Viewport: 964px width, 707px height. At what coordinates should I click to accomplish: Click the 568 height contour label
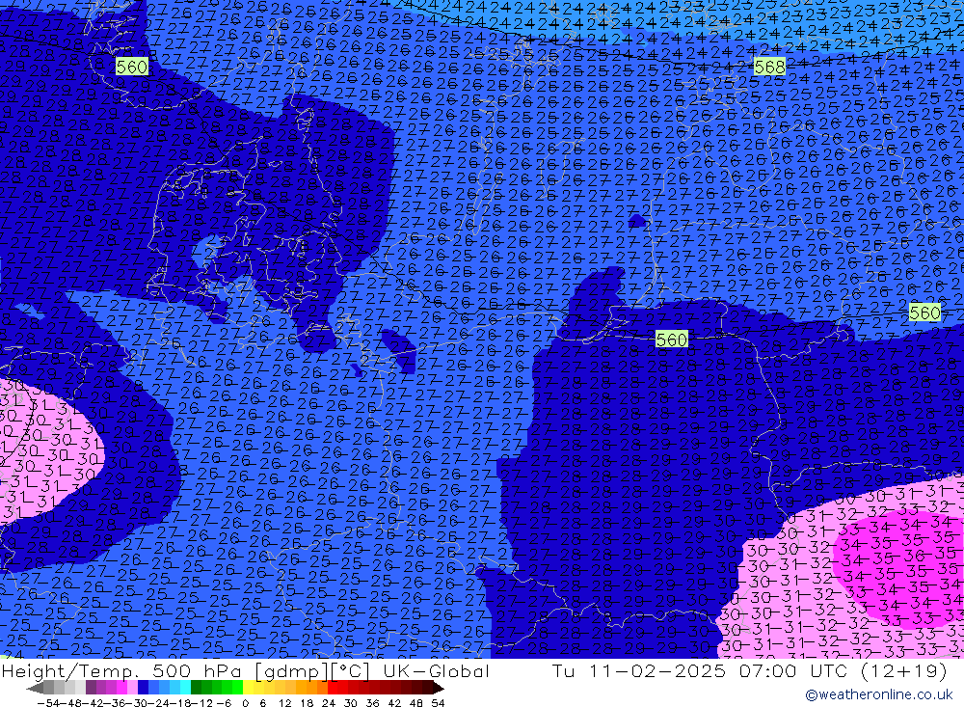pyautogui.click(x=769, y=68)
